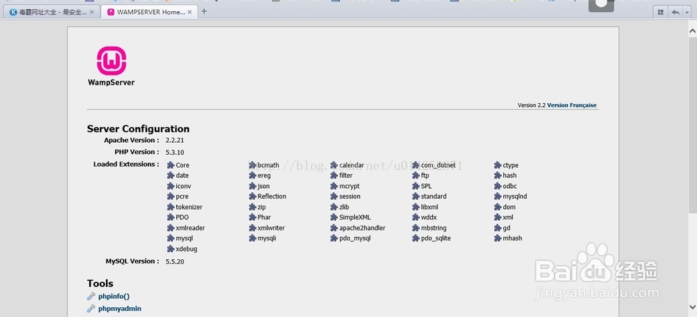
Task: Click the SimpleXML extension name
Action: point(355,217)
